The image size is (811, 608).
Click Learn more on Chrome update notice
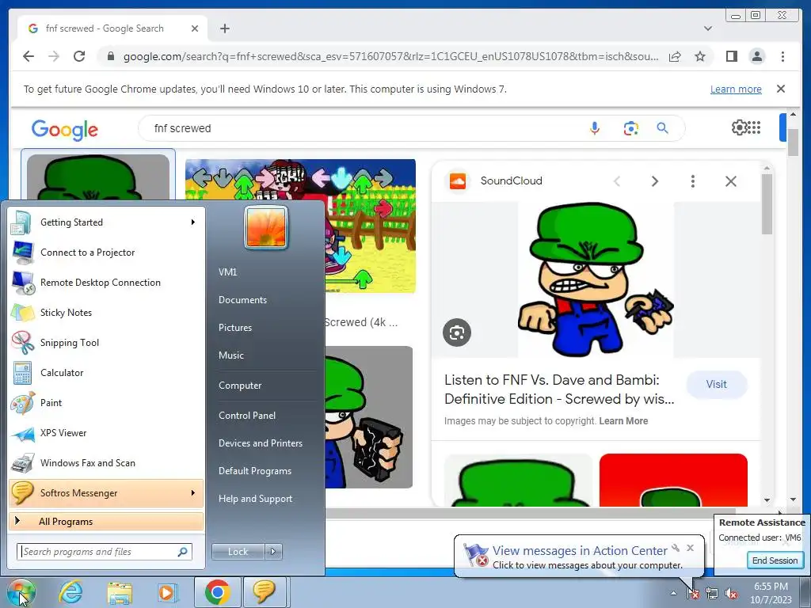[x=736, y=89]
